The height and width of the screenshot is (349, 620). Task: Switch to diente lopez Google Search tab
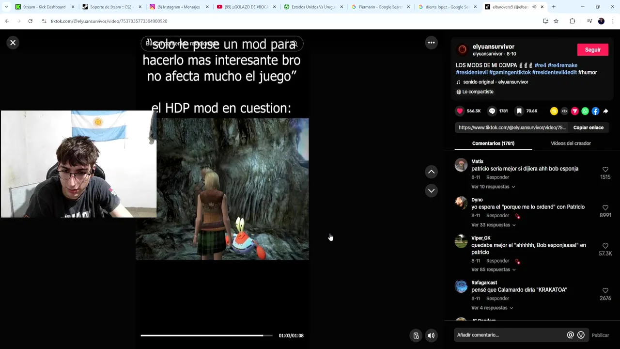(x=447, y=7)
